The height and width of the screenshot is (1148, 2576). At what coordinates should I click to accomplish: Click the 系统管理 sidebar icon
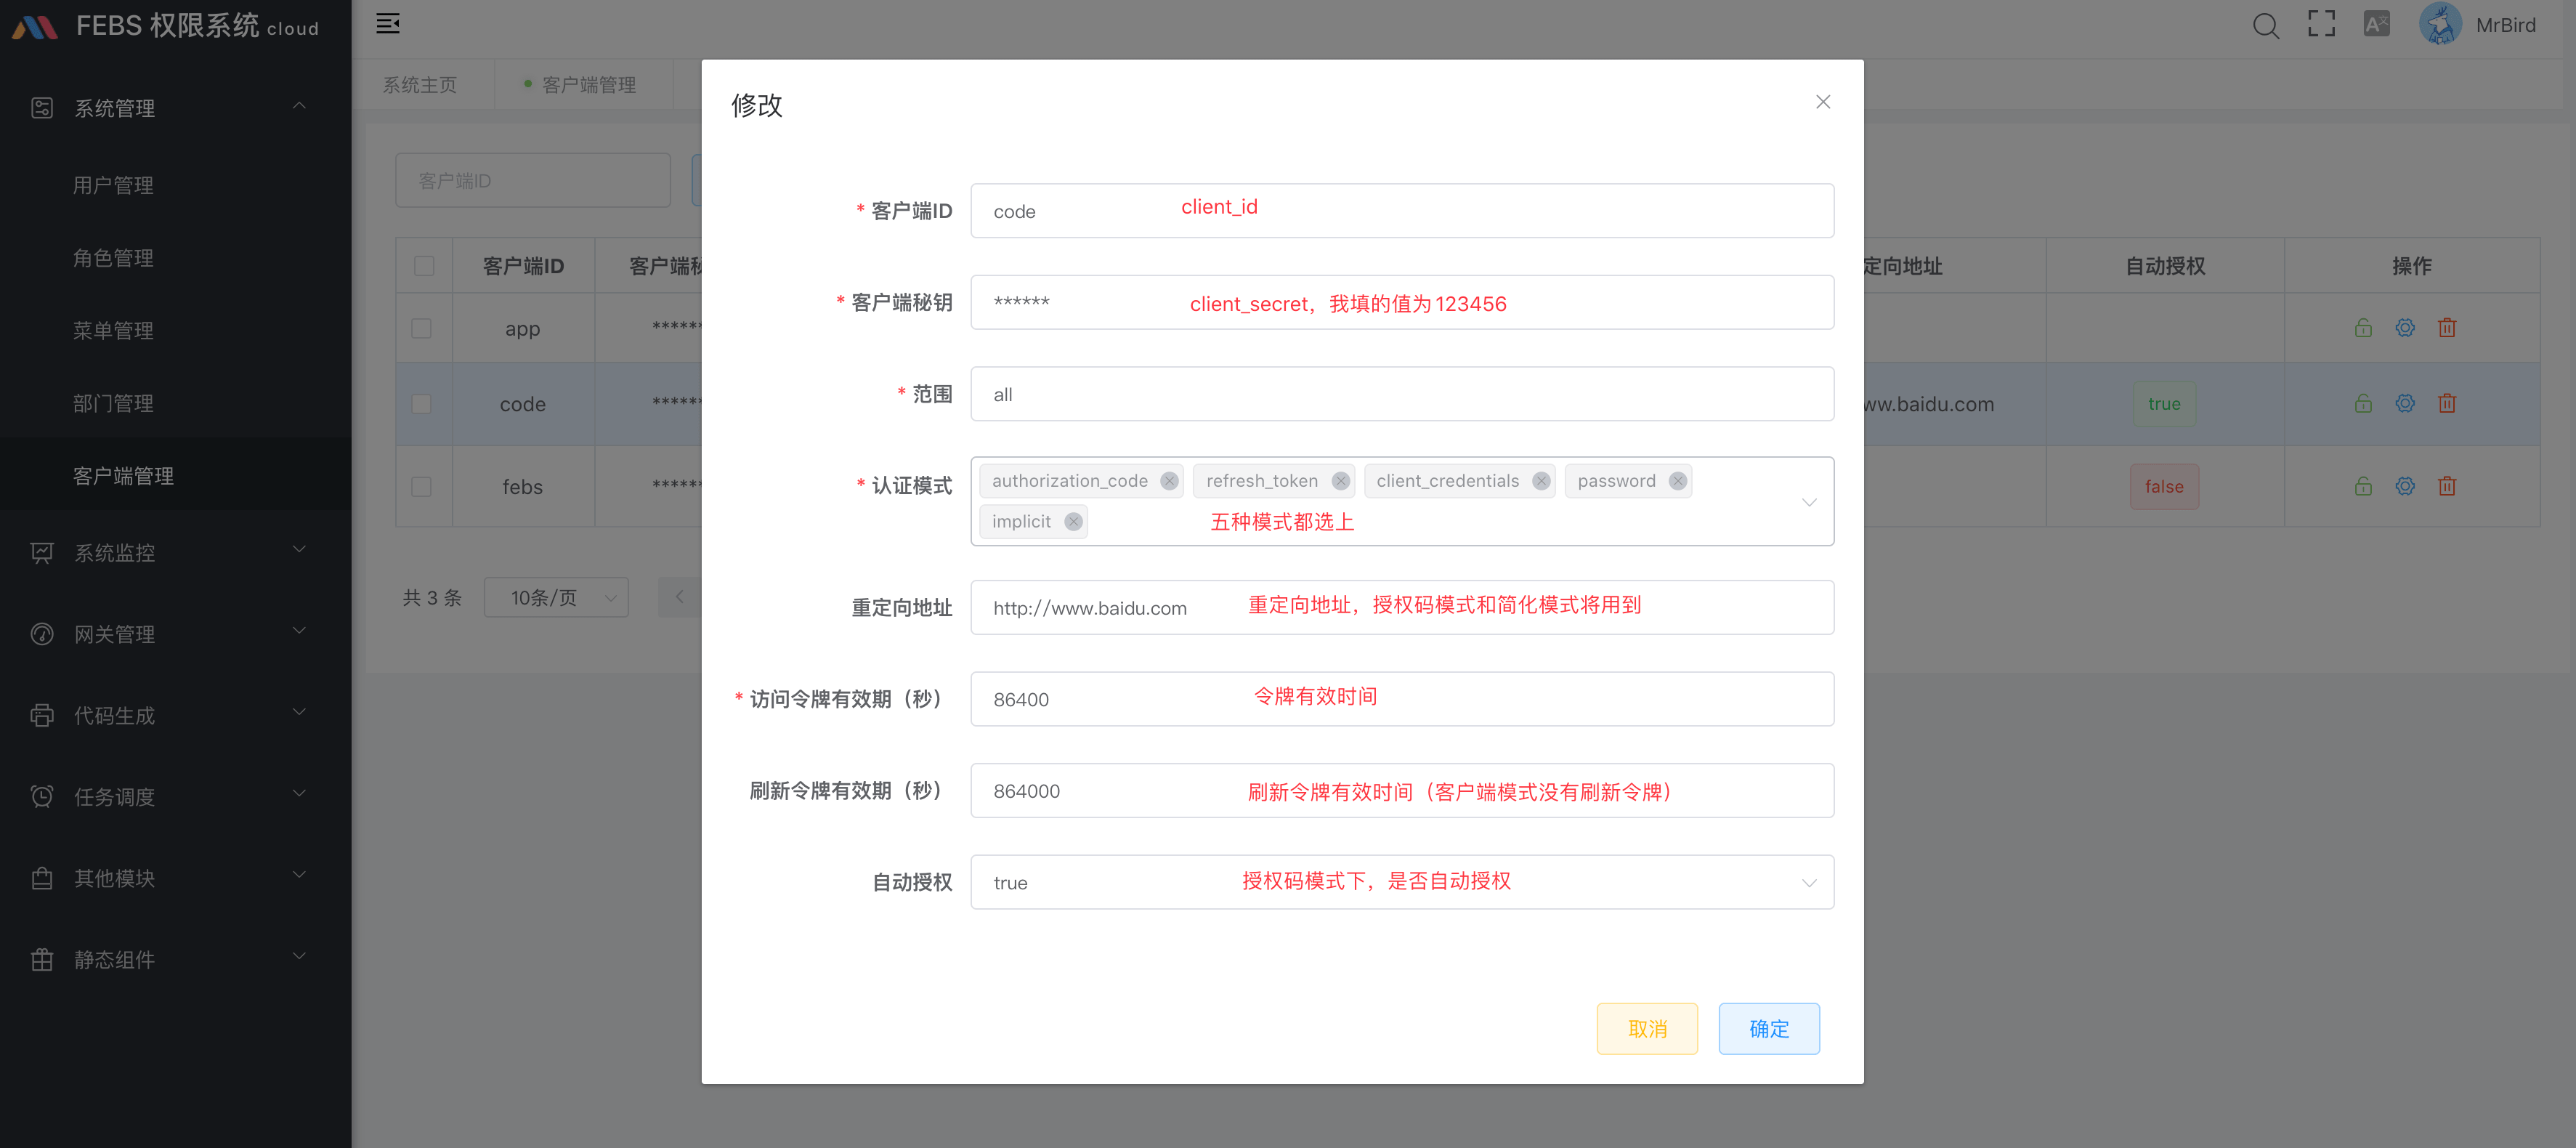tap(42, 108)
